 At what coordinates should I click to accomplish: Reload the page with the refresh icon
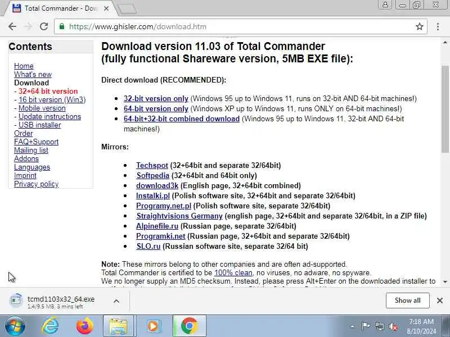(x=44, y=26)
